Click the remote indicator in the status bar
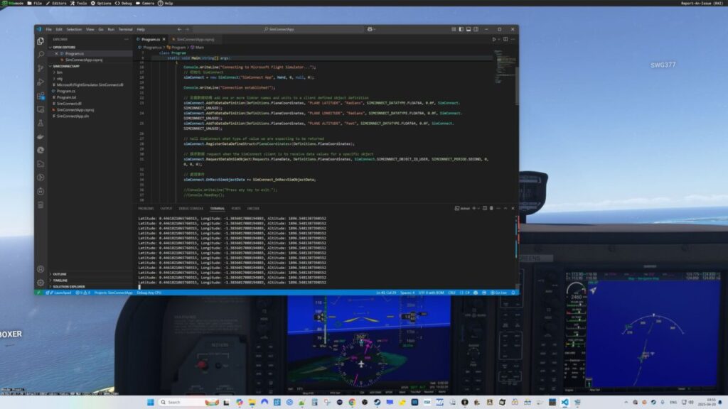Screen dimensions: 728x409 point(38,293)
